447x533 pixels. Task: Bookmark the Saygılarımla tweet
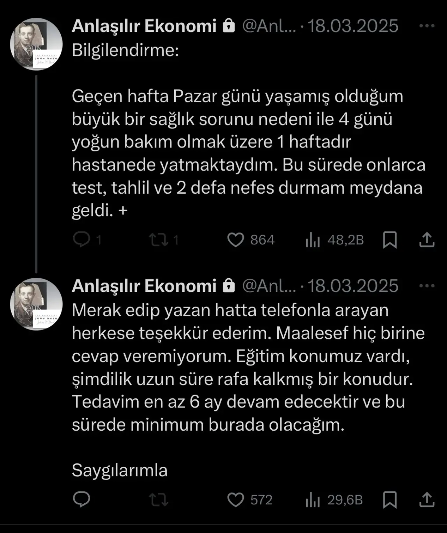click(x=390, y=500)
